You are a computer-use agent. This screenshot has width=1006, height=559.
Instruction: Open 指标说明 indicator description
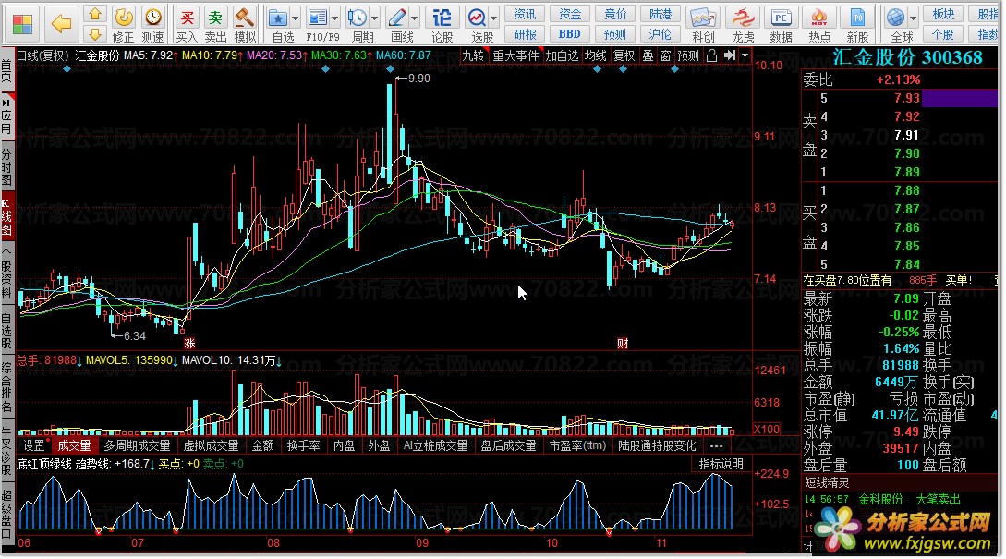click(x=721, y=464)
